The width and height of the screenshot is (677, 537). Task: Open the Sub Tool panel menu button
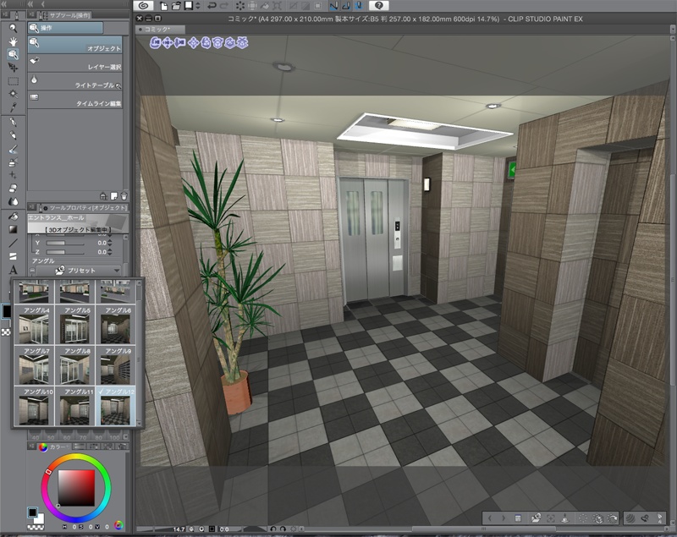[x=32, y=15]
